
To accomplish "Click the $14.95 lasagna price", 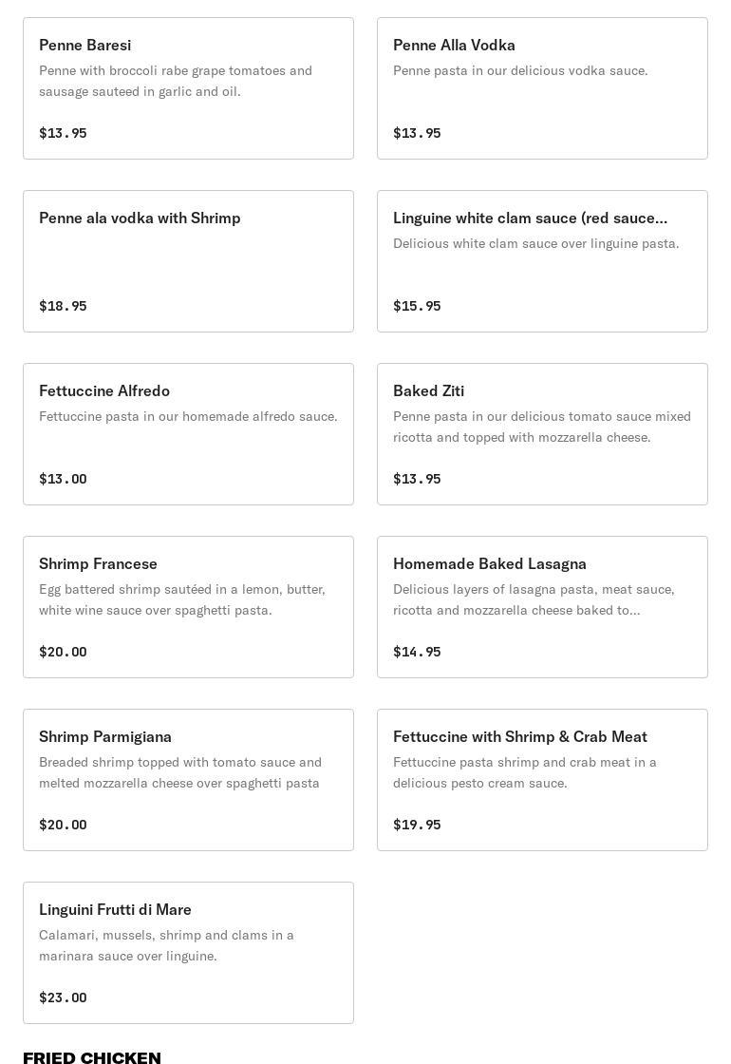I will click(417, 652).
